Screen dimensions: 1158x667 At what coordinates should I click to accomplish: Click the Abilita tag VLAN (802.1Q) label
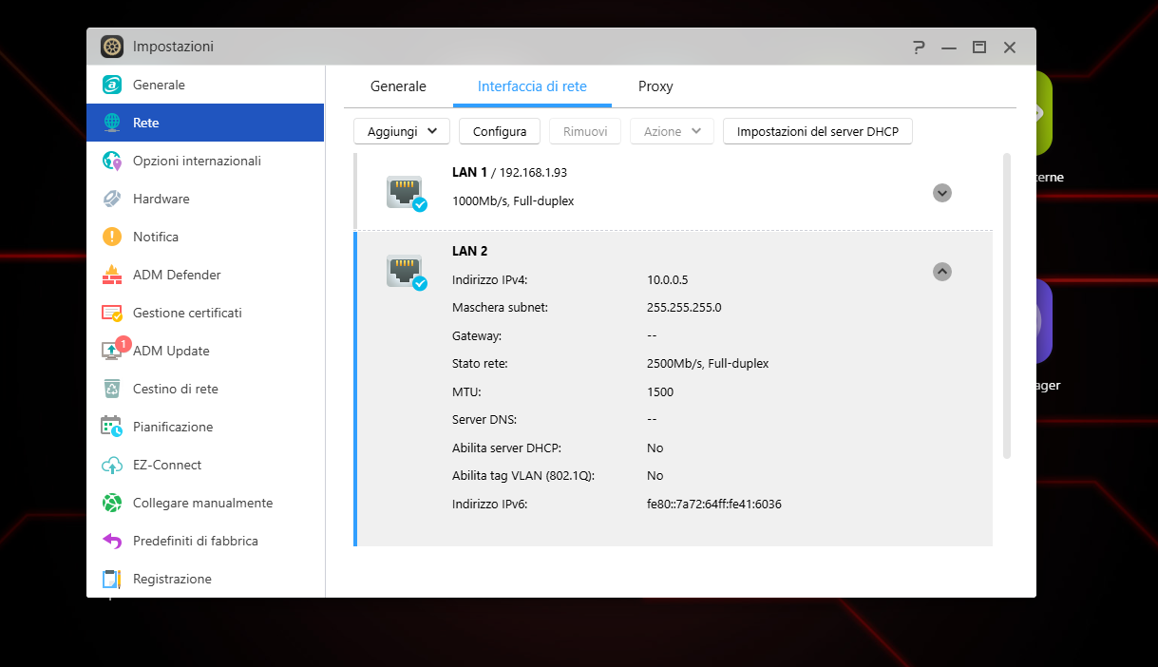tap(523, 475)
